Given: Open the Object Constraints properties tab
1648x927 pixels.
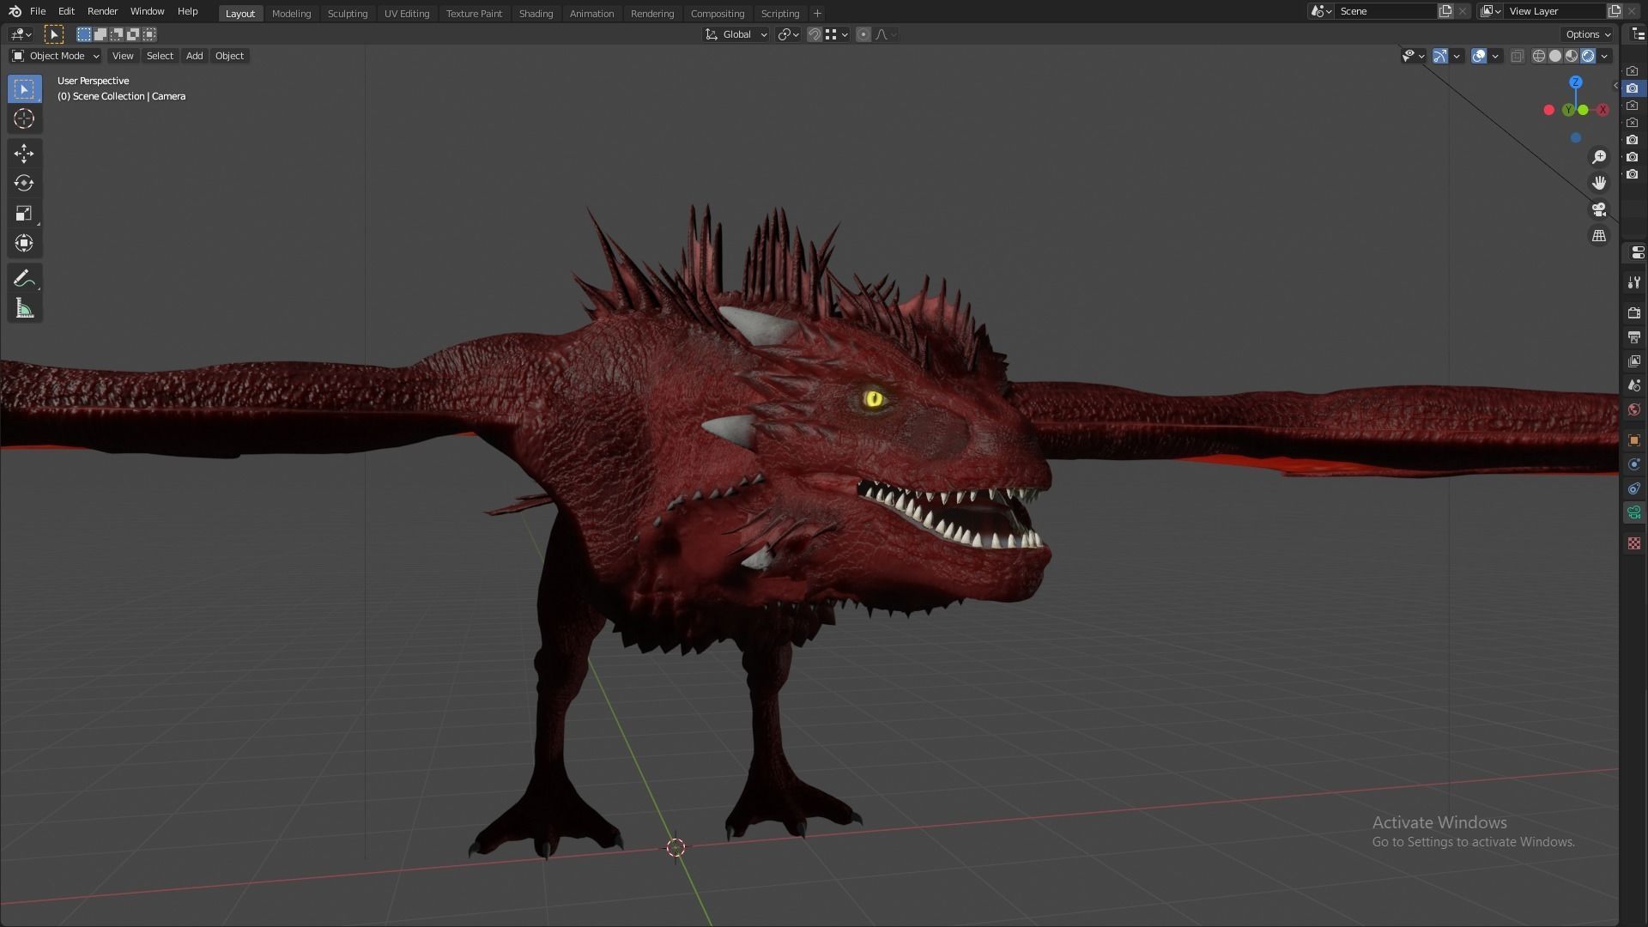Looking at the screenshot, I should 1634,488.
